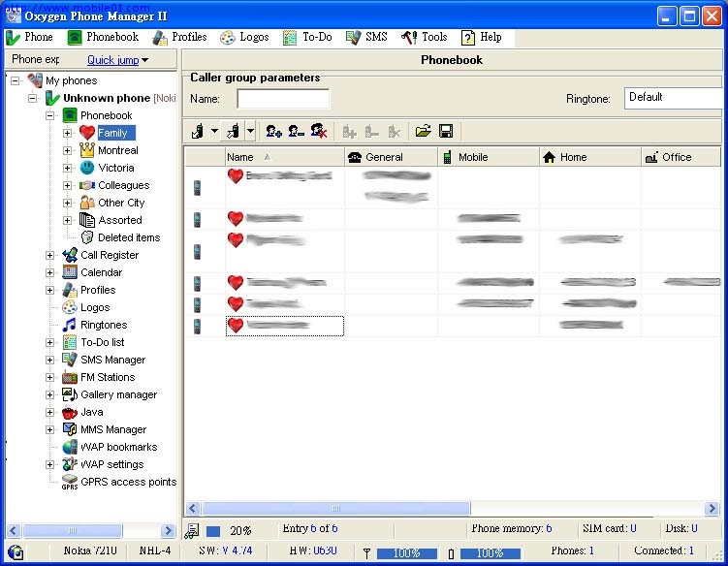Click the right arrow of the phonebook horizontal scrollbar
Viewport: 728px width, 566px height.
712,509
